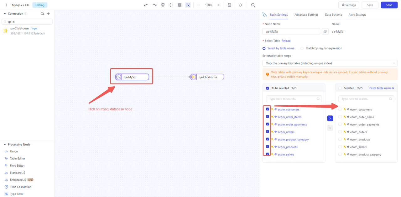This screenshot has width=401, height=197.
Task: Focus the connection search field containing qa-cl
Action: tap(27, 22)
